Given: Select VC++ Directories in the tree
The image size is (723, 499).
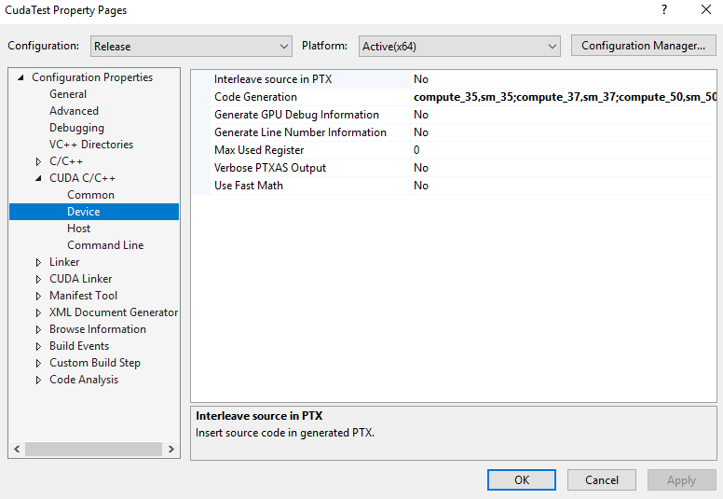Looking at the screenshot, I should tap(91, 145).
